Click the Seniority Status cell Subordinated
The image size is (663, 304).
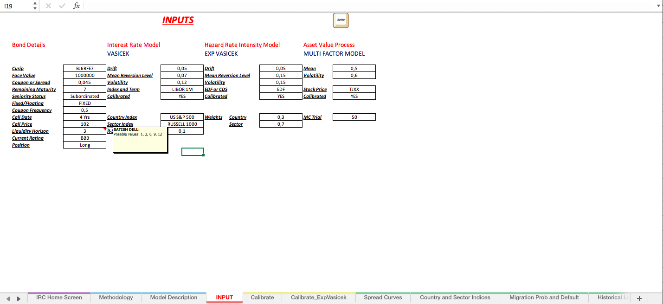click(x=84, y=97)
